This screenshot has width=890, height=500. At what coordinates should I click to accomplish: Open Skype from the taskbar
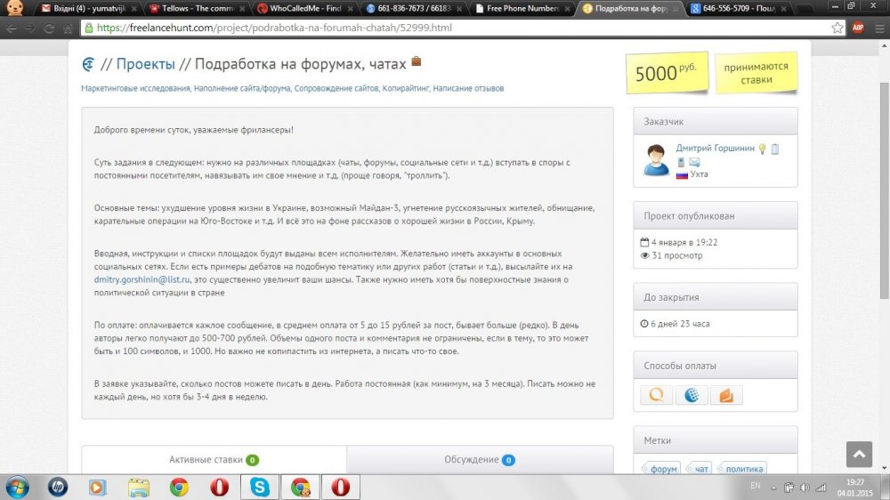[259, 487]
